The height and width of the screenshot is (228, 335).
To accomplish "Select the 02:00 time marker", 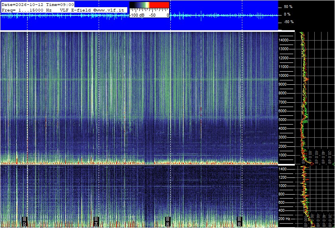I will click(25, 221).
